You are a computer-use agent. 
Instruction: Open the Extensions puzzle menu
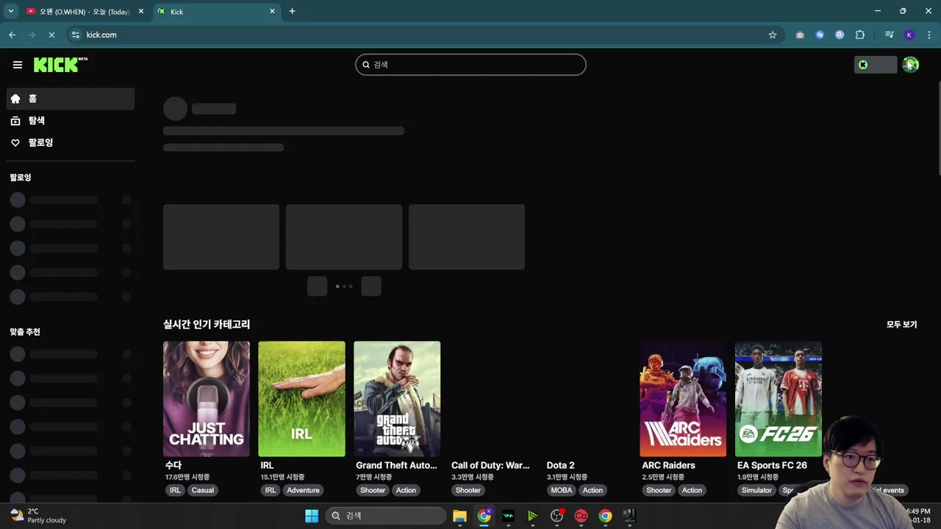(x=860, y=35)
